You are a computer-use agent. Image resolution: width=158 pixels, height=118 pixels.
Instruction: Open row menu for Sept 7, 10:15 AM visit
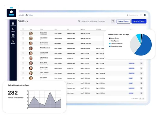coord(141,88)
